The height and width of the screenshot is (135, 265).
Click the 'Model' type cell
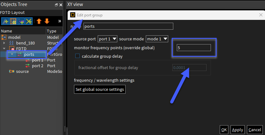[x=53, y=38]
